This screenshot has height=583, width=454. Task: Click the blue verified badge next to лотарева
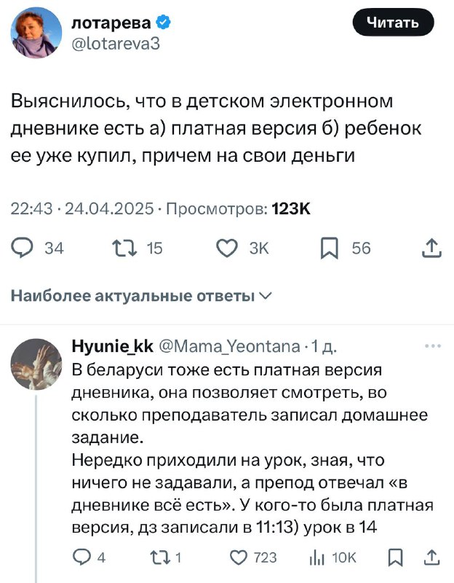point(164,23)
